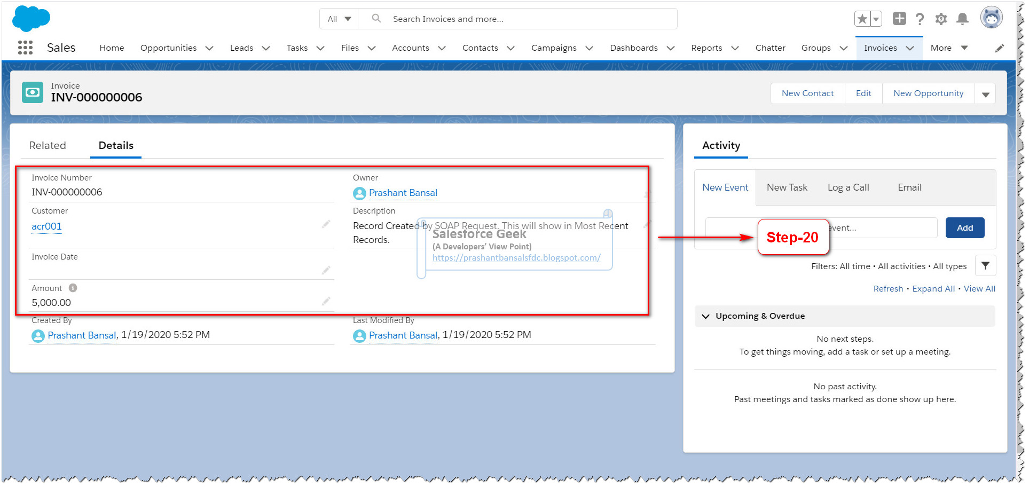Screen dimensions: 1029x487
Task: Expand the Opportunities nav dropdown chevron
Action: (209, 48)
